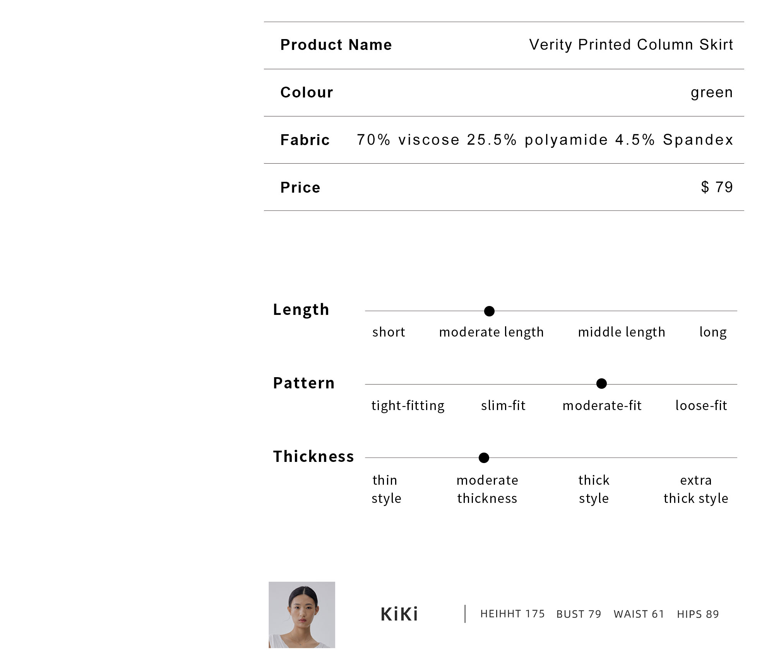The height and width of the screenshot is (670, 774).
Task: Select 'middle length' option label
Action: [x=622, y=332]
